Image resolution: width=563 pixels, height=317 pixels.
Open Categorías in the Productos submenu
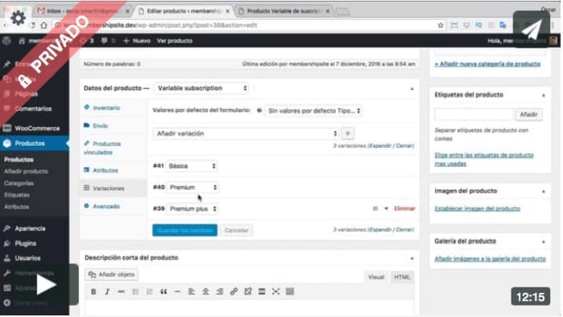(19, 183)
